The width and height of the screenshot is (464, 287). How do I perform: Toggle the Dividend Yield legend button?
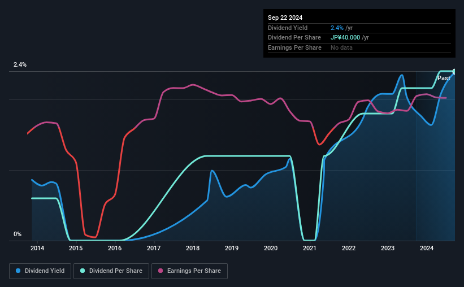point(40,271)
